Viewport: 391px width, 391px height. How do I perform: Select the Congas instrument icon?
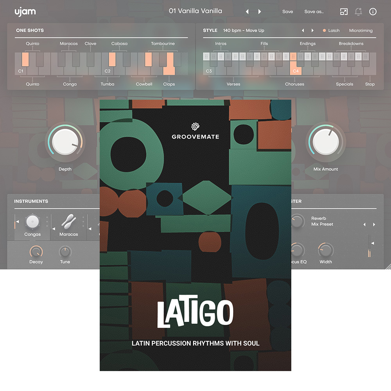click(32, 221)
